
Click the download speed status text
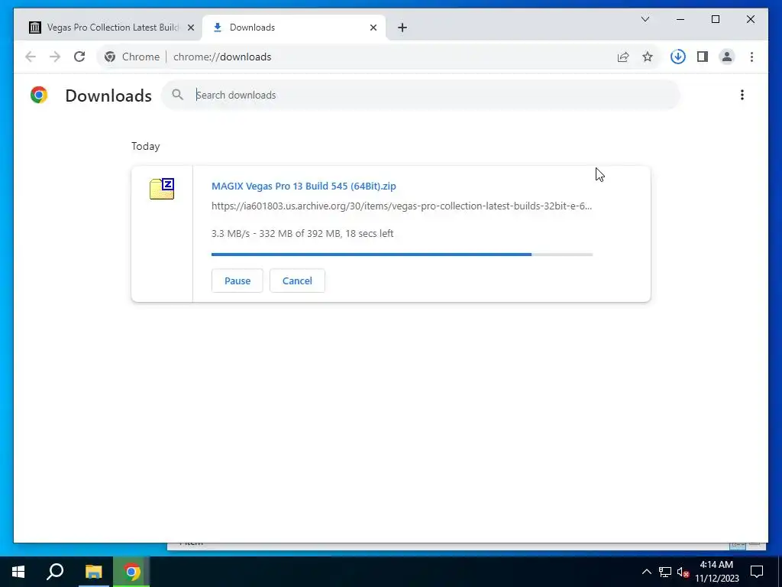point(302,233)
